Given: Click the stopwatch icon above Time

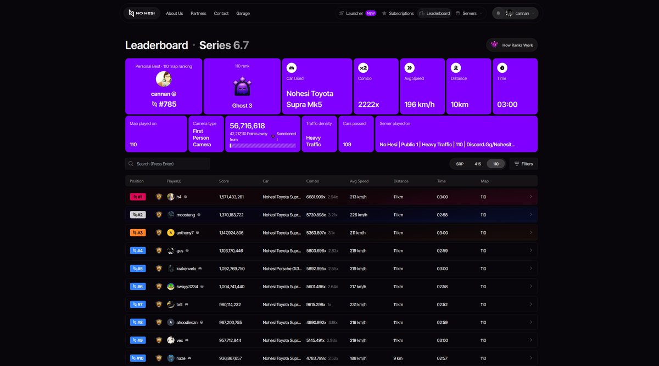Looking at the screenshot, I should click(x=502, y=68).
